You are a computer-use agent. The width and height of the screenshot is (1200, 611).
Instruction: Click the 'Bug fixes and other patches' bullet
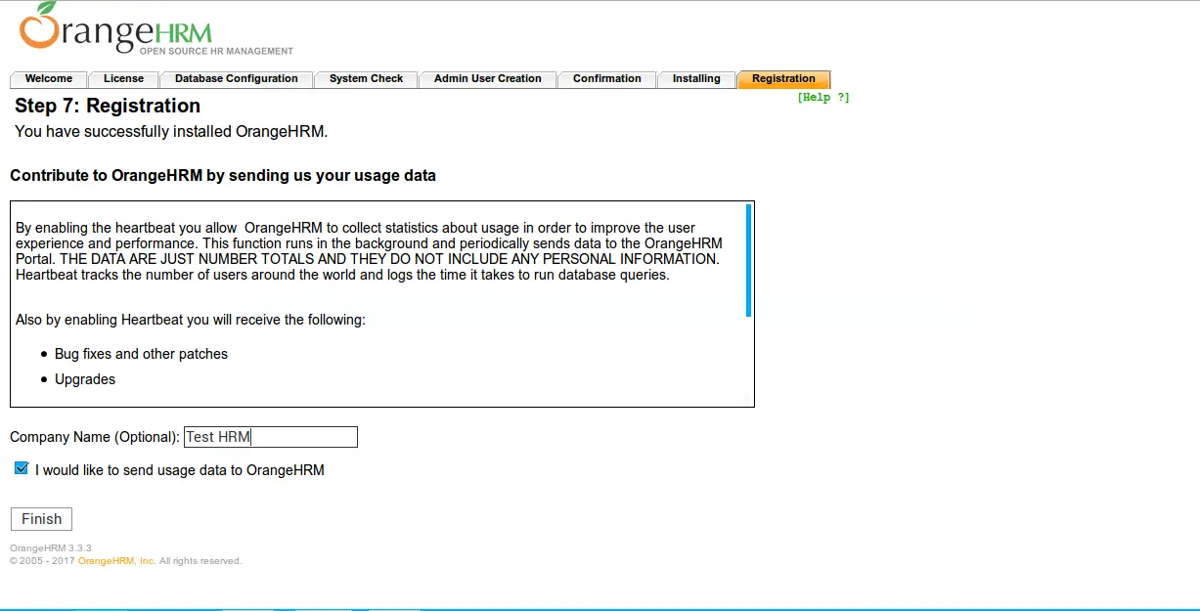141,354
